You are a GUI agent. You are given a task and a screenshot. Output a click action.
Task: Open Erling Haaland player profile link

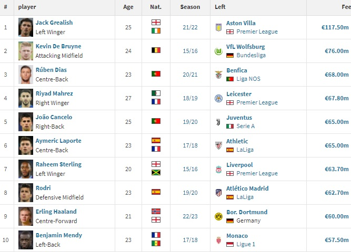pyautogui.click(x=56, y=212)
